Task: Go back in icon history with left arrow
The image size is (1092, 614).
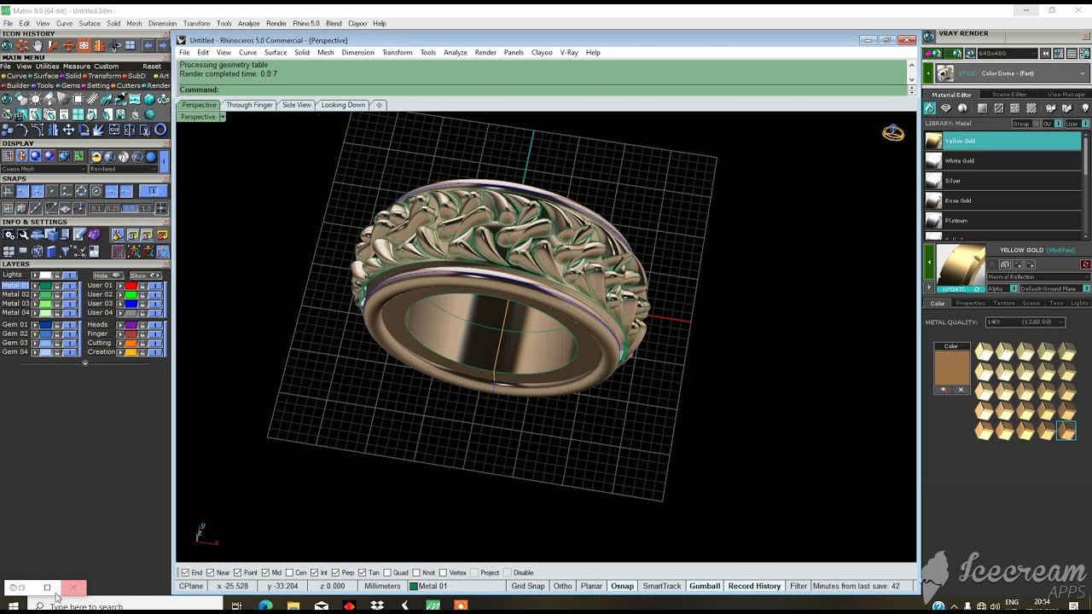Action: pyautogui.click(x=148, y=46)
